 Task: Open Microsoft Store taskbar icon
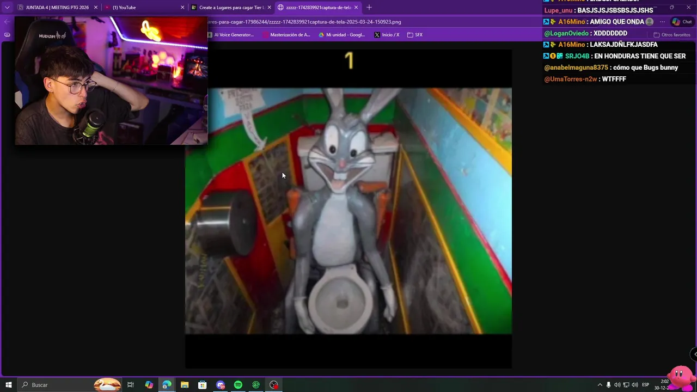click(x=203, y=385)
